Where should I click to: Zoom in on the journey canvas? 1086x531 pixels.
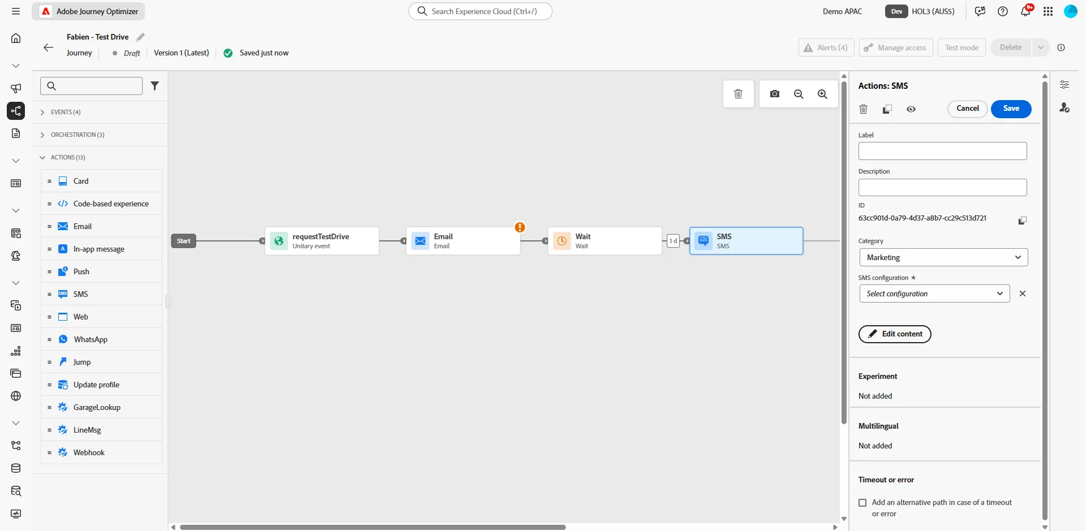pos(822,94)
